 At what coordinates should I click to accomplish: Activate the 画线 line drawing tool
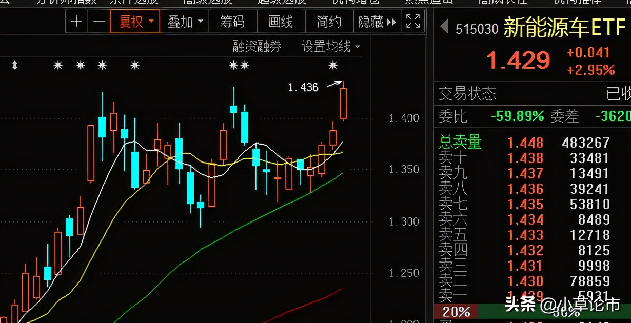click(x=281, y=22)
